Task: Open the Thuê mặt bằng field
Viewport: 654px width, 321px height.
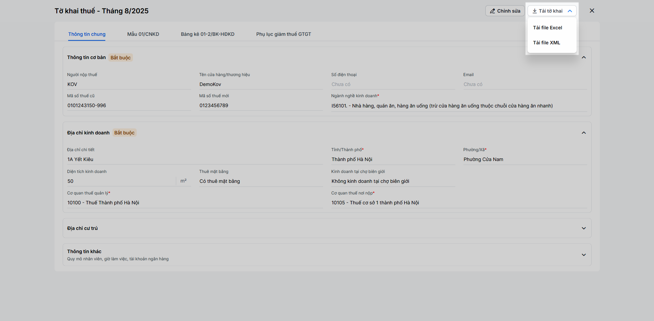Action: pos(261,181)
